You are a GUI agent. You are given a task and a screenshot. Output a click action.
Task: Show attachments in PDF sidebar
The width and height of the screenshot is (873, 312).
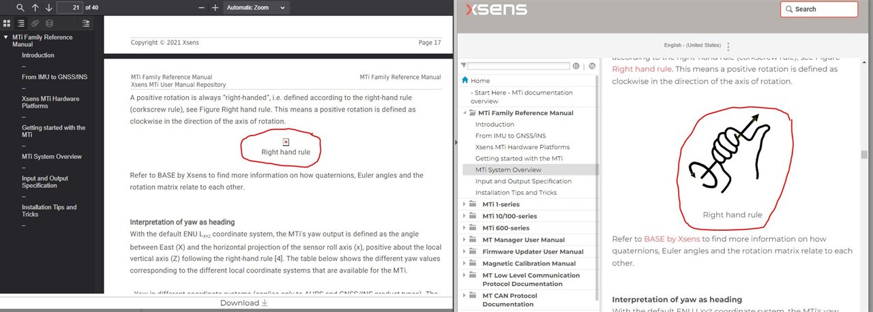tap(35, 23)
